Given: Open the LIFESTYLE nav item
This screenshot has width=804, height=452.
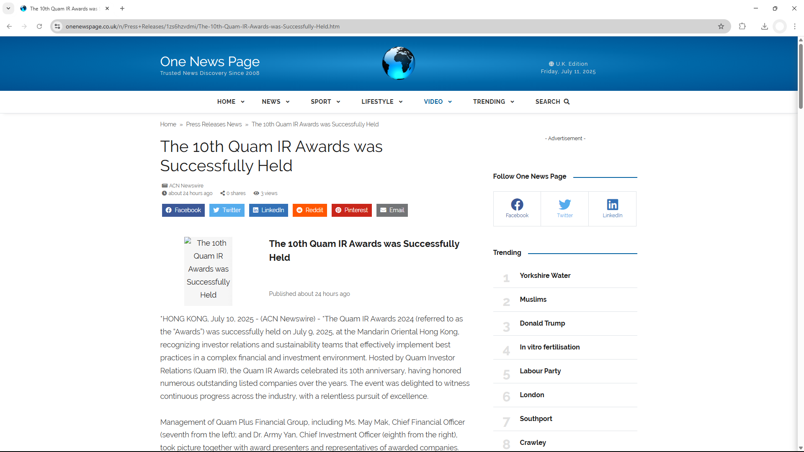Looking at the screenshot, I should pos(377,102).
